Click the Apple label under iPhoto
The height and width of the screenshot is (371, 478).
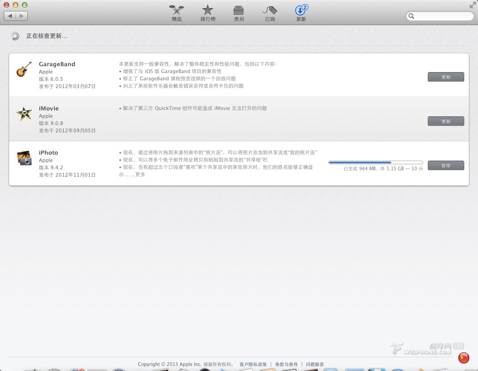tap(46, 160)
